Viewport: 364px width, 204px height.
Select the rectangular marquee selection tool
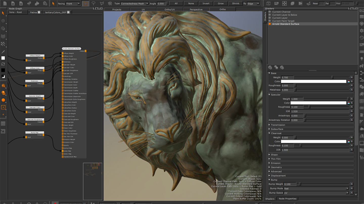tap(85, 4)
